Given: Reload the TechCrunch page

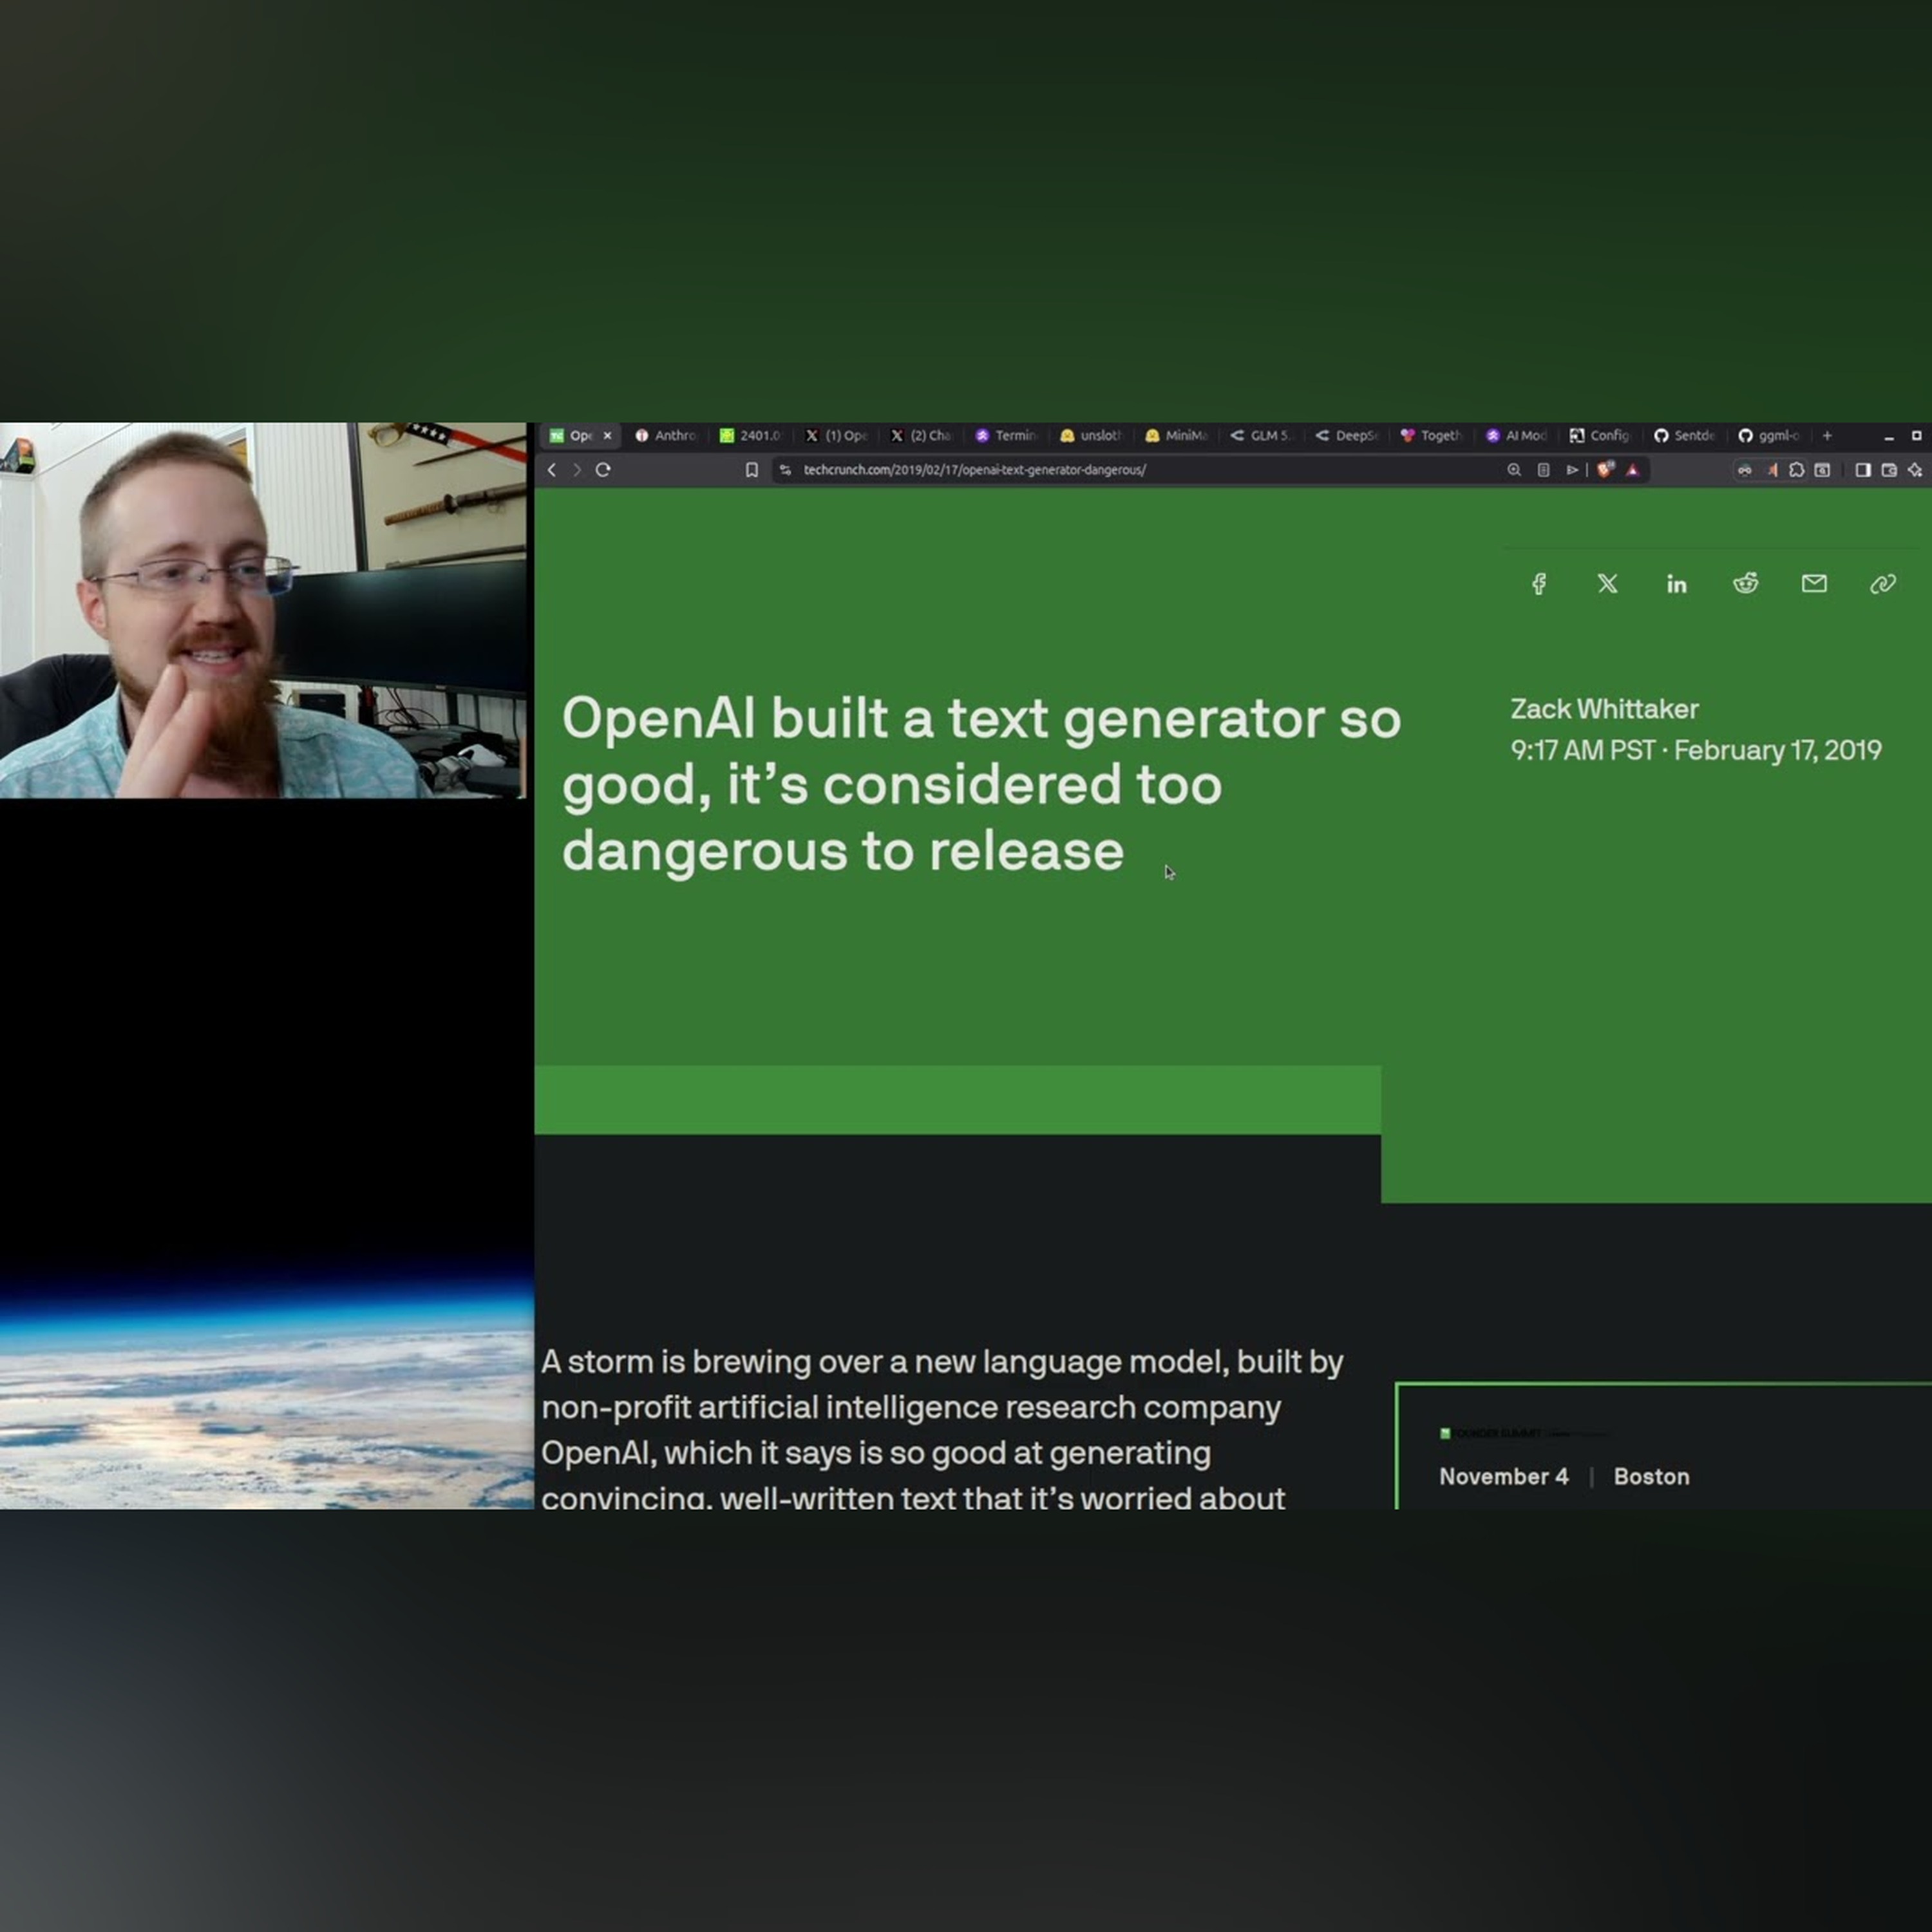Looking at the screenshot, I should pos(603,470).
